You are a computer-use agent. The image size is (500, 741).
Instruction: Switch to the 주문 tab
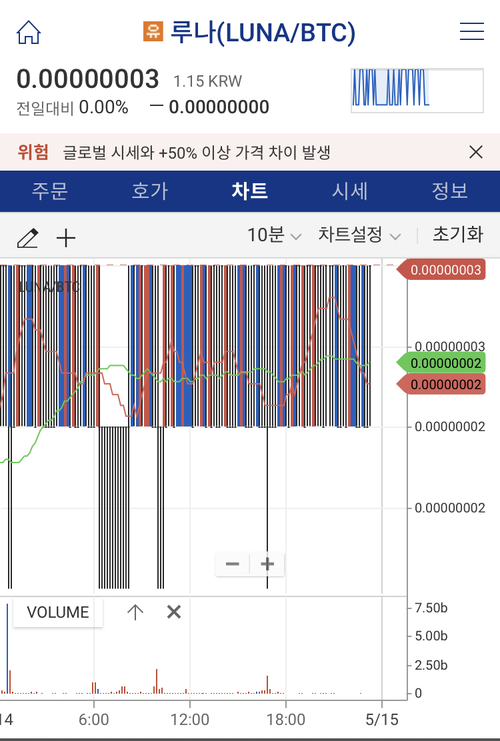coord(50,191)
